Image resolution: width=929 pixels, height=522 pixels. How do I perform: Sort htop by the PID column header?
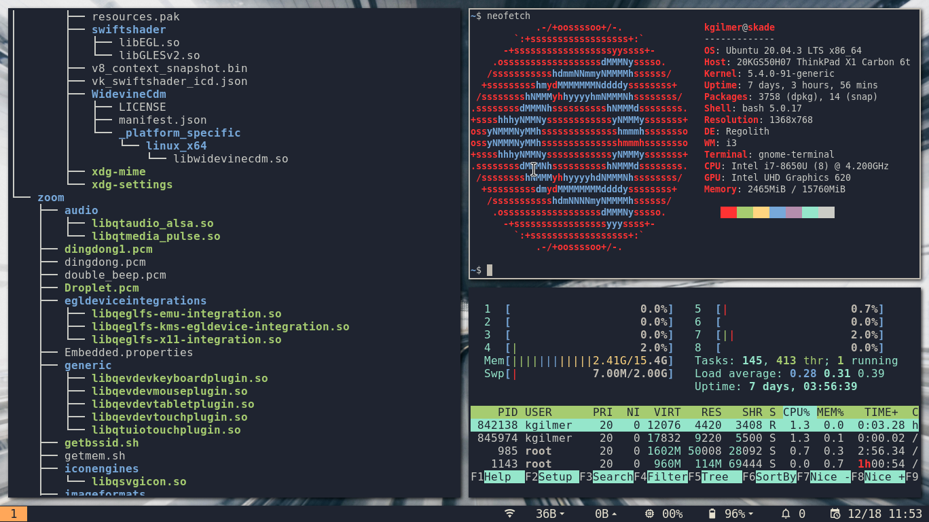(x=507, y=413)
